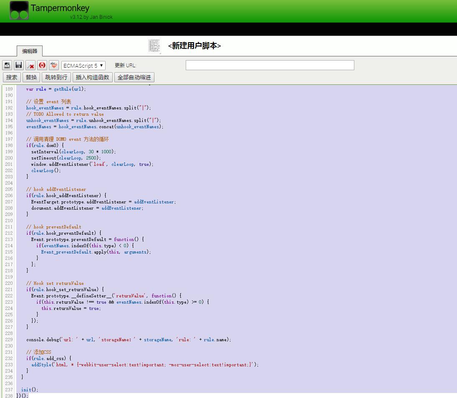Click line number 229 in gutter
Screen dimensions: 457x398
pos(9,340)
